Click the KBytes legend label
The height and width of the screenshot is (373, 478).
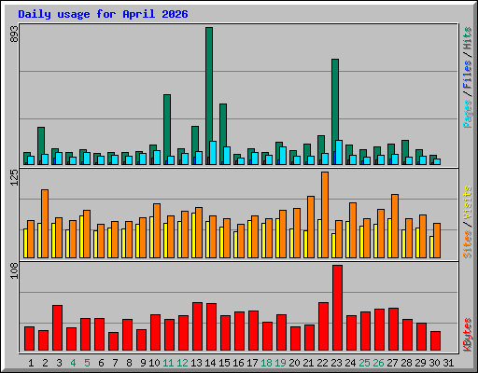467,335
